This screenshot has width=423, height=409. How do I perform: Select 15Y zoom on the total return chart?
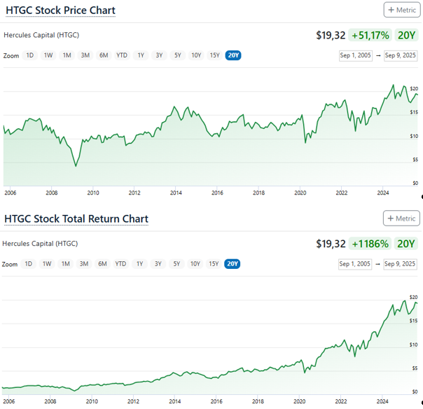(x=214, y=264)
